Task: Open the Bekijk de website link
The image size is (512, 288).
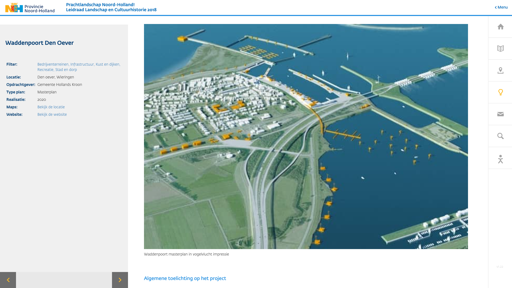Action: tap(52, 114)
